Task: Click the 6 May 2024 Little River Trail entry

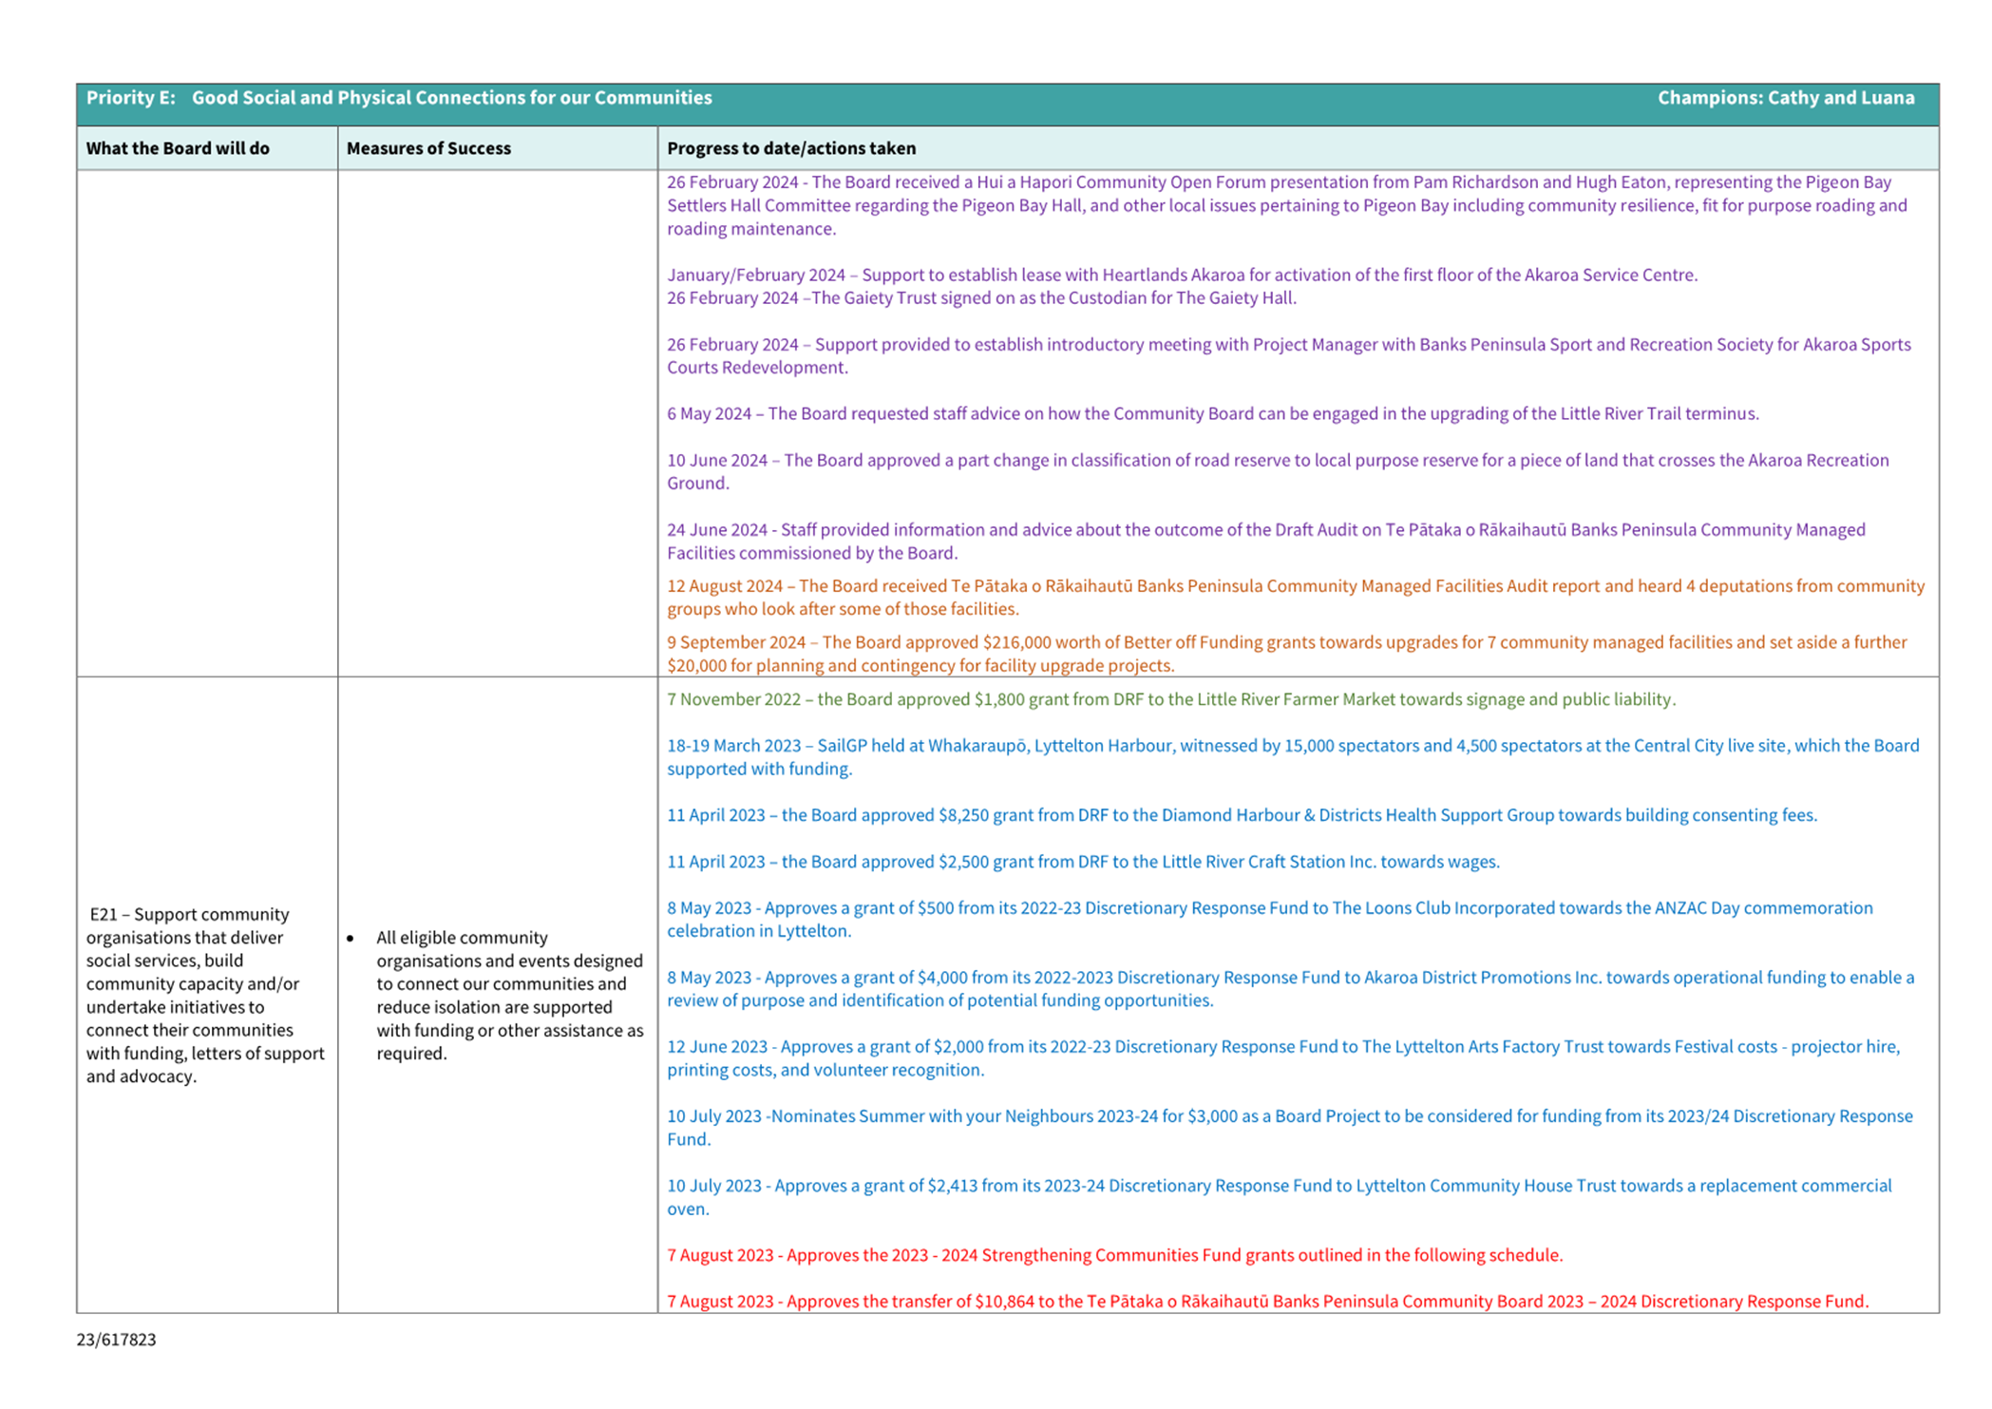Action: pyautogui.click(x=1212, y=413)
